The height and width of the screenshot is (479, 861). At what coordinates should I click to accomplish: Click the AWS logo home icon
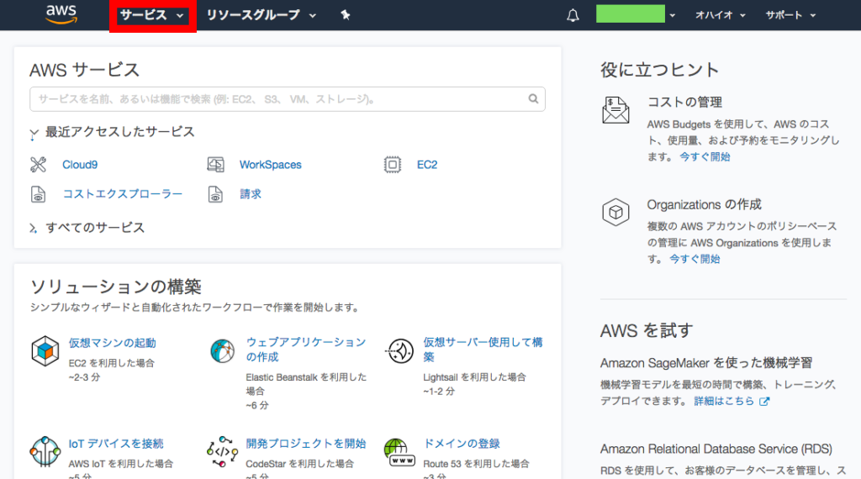(x=61, y=15)
